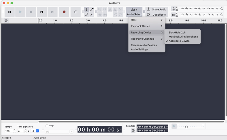
Task: Toggle the Loop button
Action: click(76, 12)
